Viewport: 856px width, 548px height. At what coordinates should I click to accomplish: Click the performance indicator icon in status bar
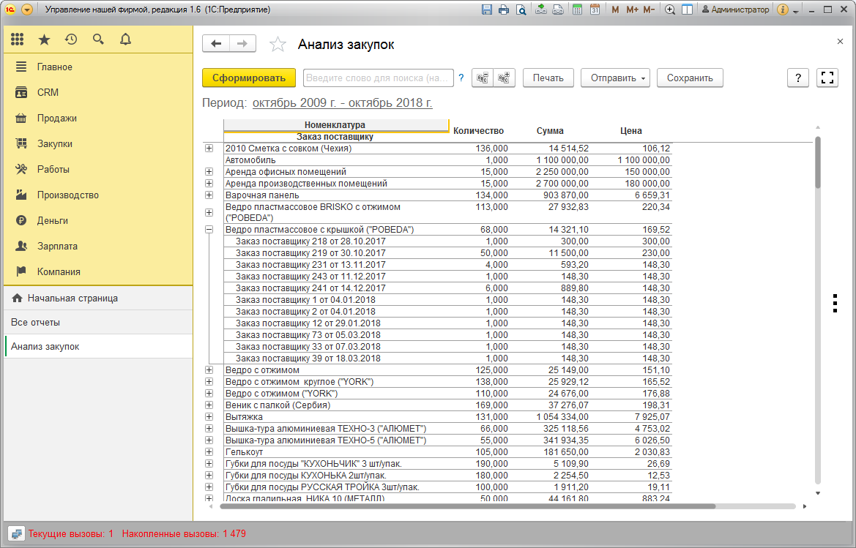click(16, 534)
